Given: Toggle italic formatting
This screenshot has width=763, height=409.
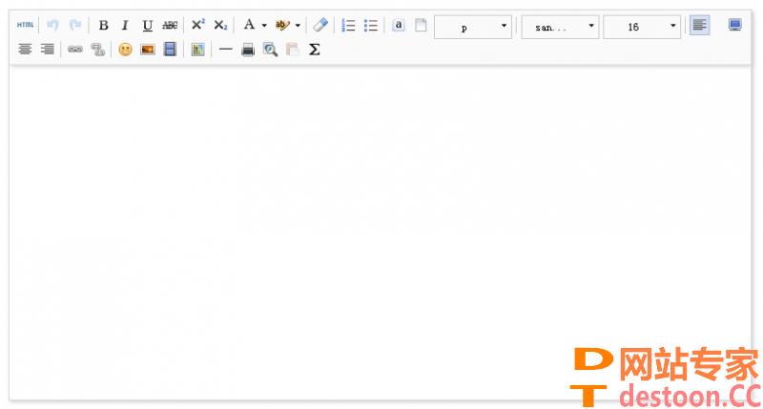Looking at the screenshot, I should tap(124, 26).
